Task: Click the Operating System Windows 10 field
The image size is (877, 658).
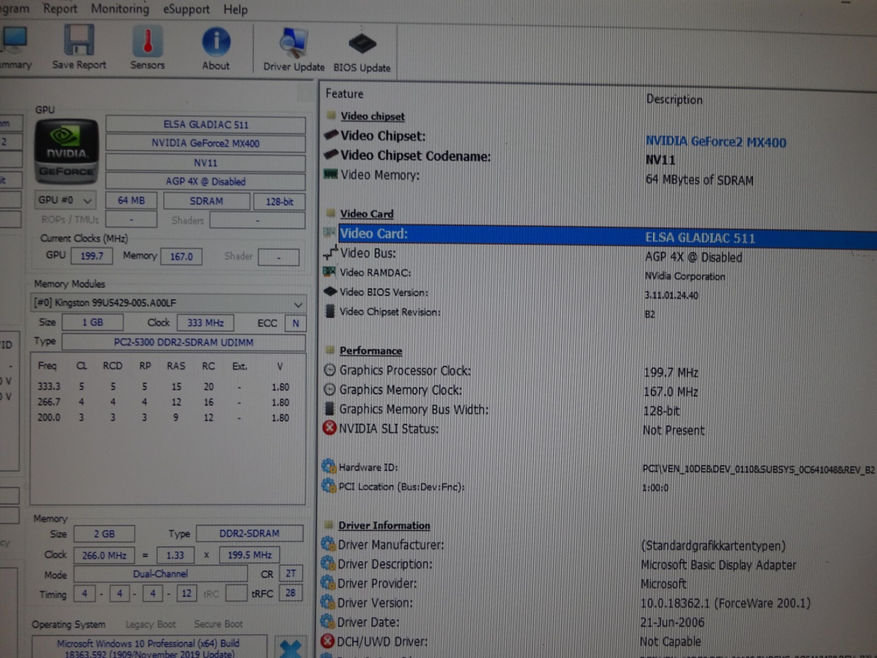Action: point(149,647)
